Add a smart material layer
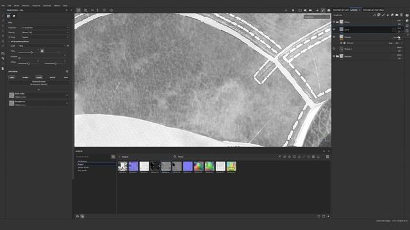410x230 pixels. point(392,15)
